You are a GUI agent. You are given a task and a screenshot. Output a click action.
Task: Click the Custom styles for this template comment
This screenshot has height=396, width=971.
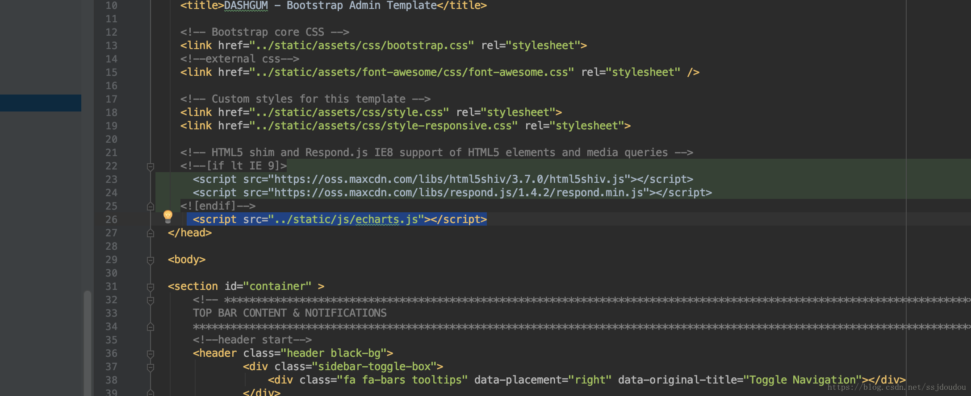tap(306, 99)
